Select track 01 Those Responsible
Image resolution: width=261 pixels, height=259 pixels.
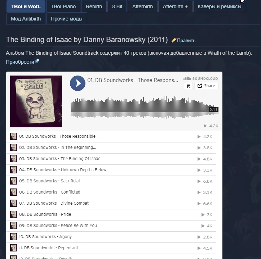click(111, 137)
